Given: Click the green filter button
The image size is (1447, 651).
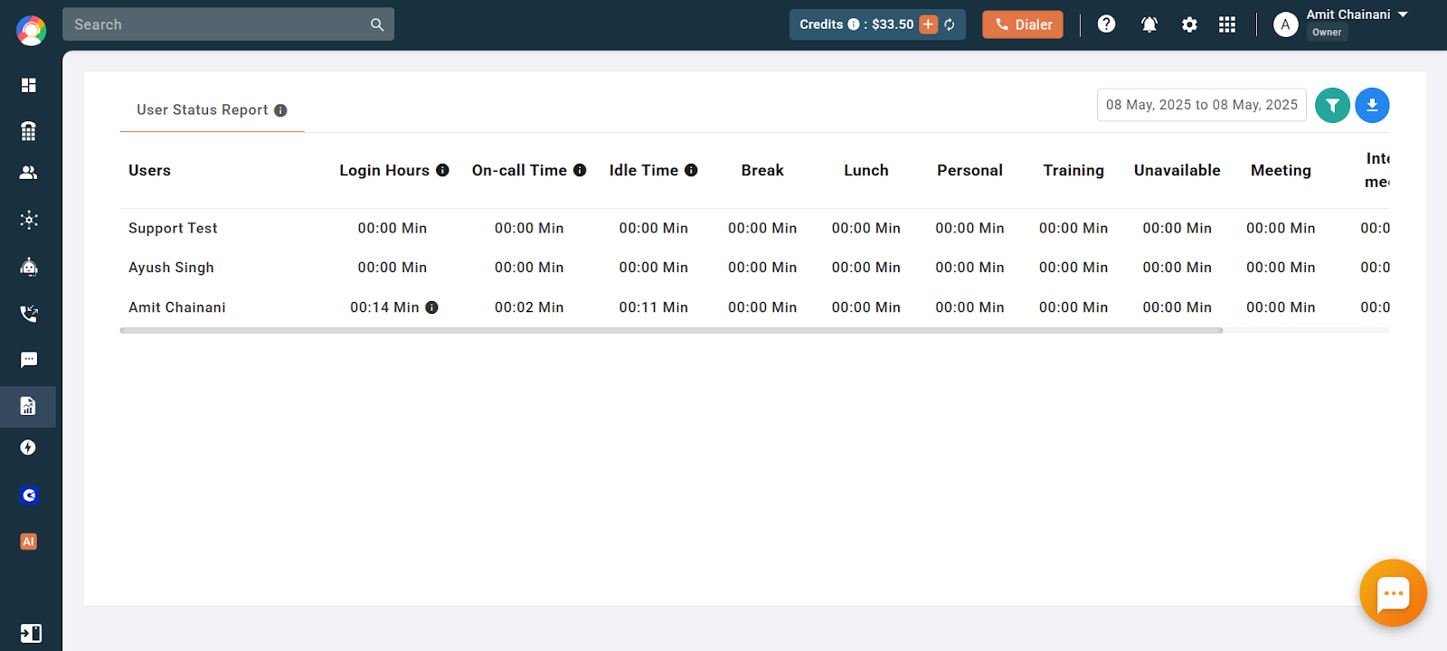Looking at the screenshot, I should pos(1332,105).
